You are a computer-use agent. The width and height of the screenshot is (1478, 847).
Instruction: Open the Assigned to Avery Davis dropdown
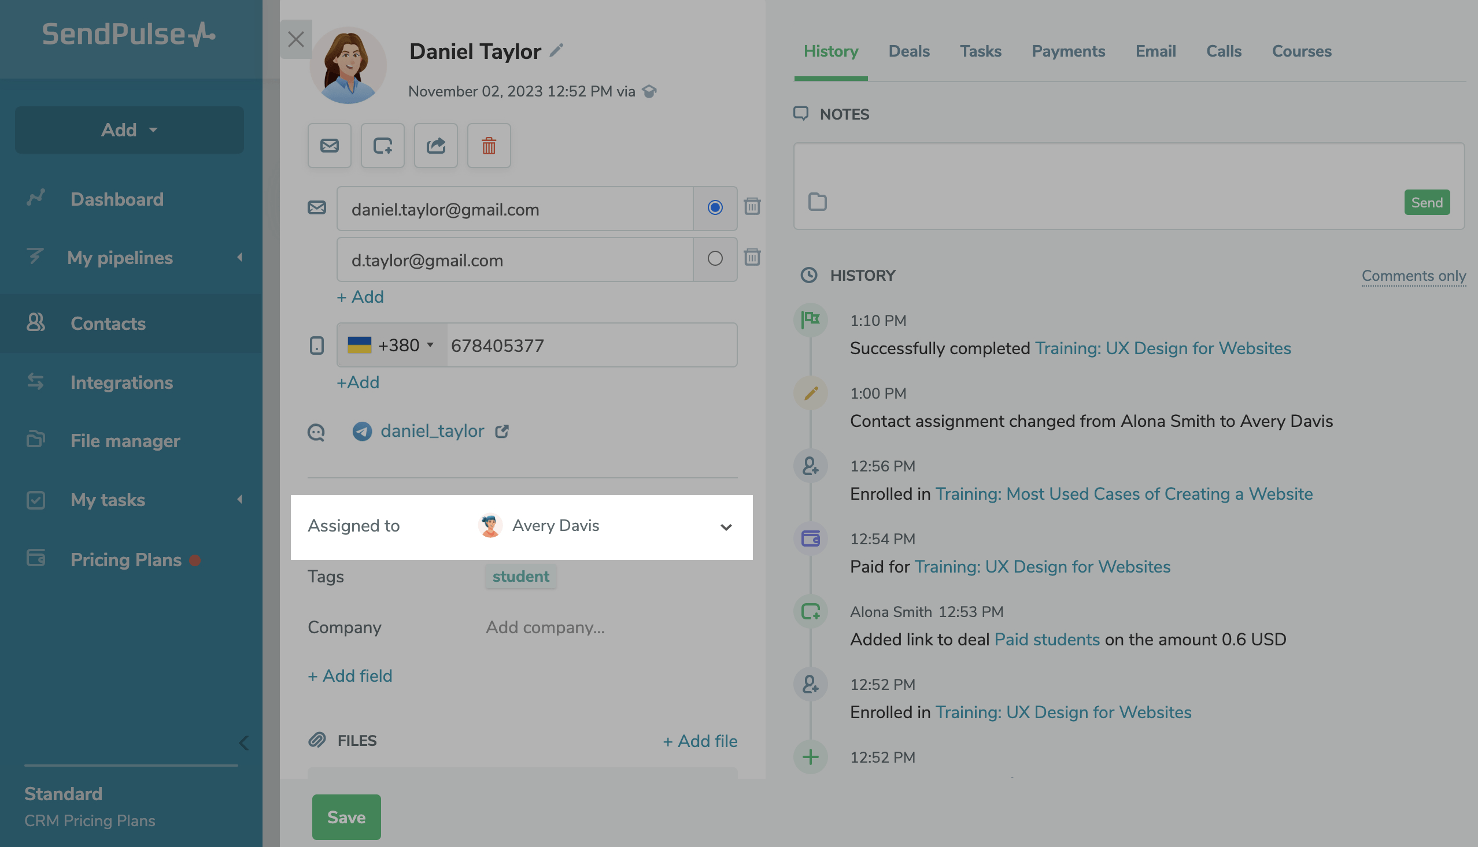click(725, 527)
